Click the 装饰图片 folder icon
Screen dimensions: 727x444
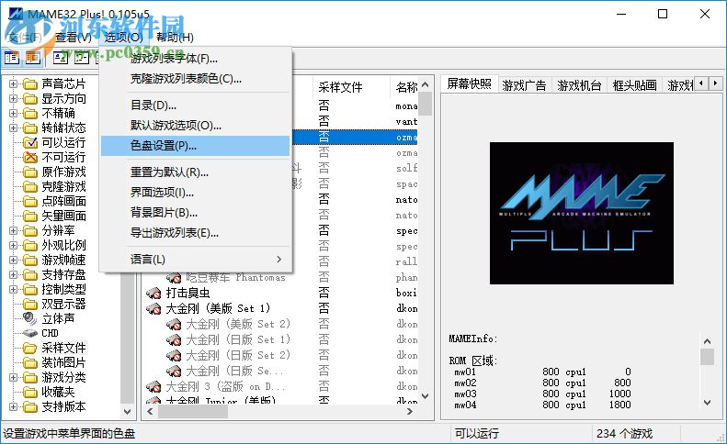point(30,362)
